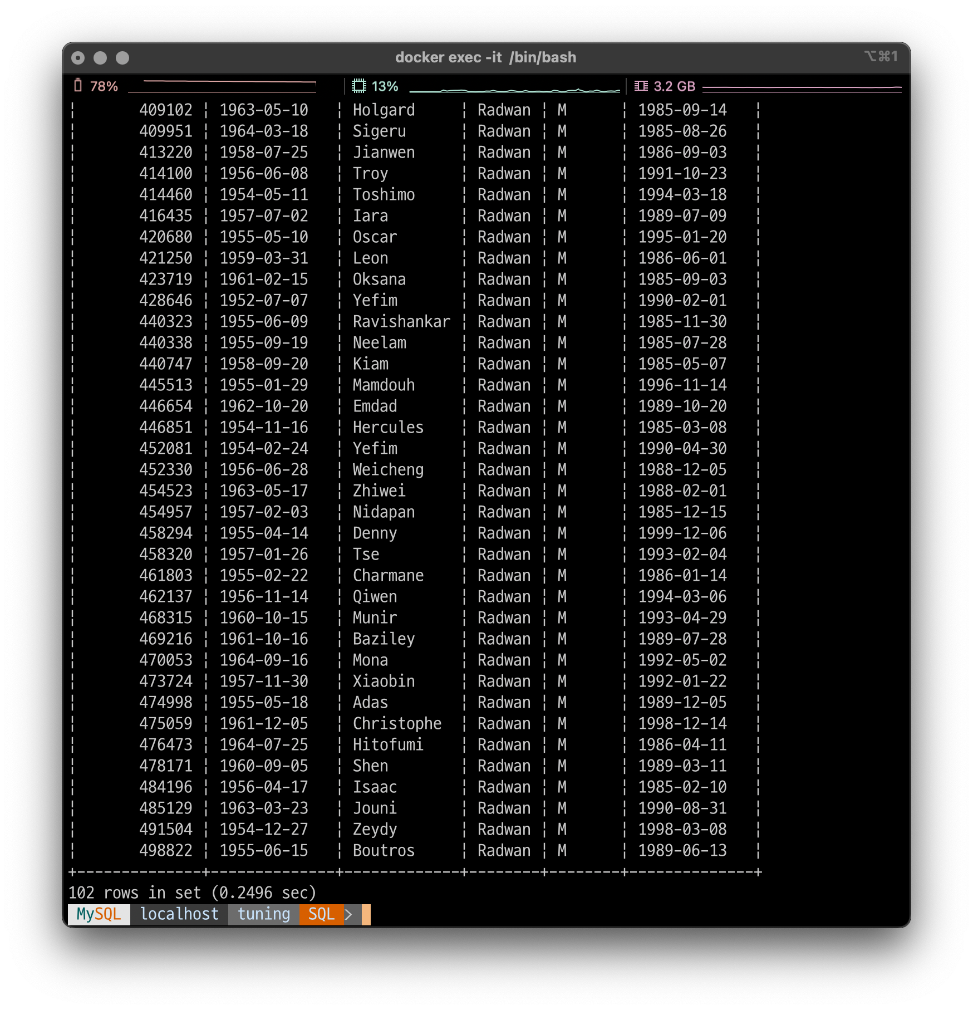Click first name Hercules
Viewport: 973px width, 1010px height.
point(388,428)
